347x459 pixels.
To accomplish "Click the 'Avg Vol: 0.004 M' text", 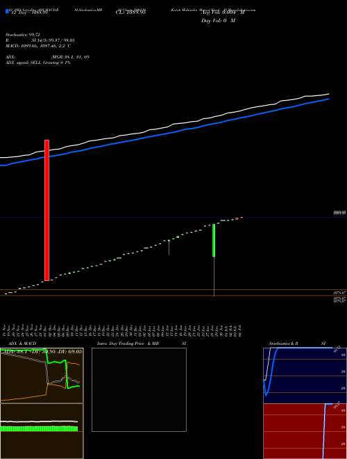I will coord(223,13).
